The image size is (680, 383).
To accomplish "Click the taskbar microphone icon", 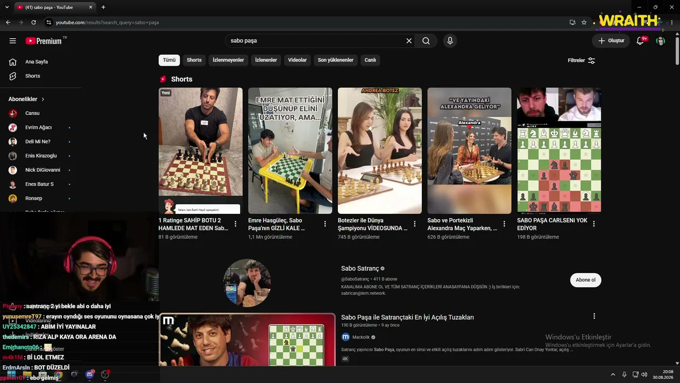I will click(x=624, y=374).
